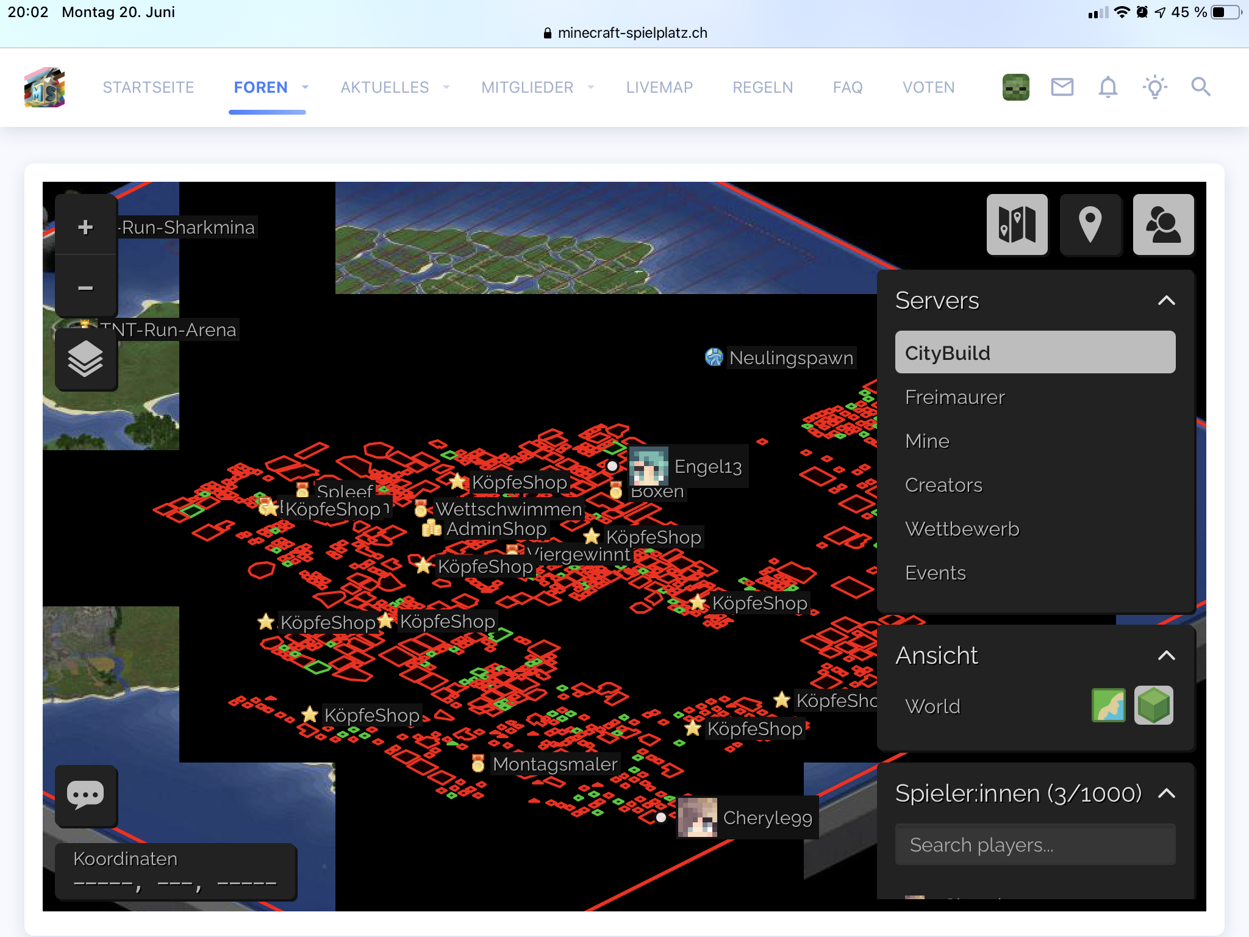Open site search magnifier icon

(x=1200, y=87)
